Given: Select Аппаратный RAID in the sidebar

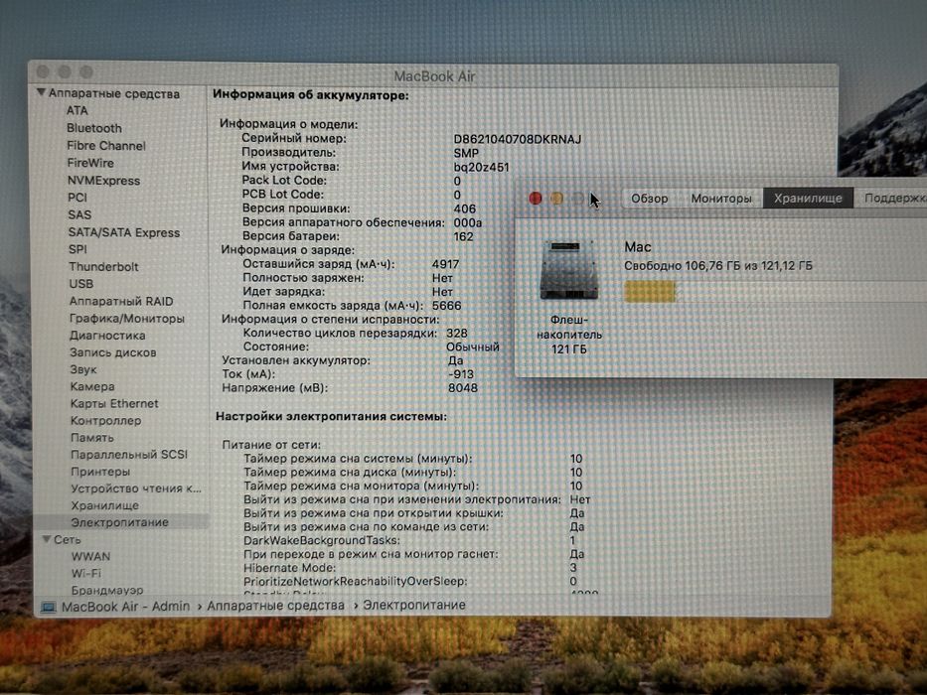Looking at the screenshot, I should point(121,301).
